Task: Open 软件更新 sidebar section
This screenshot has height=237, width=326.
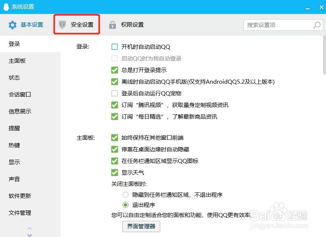Action: coord(30,196)
